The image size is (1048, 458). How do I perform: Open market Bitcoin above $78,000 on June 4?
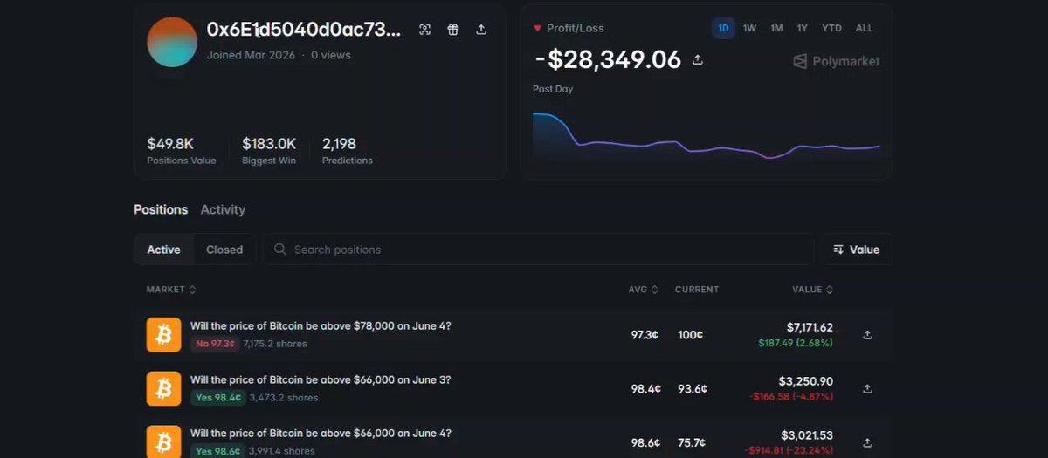pyautogui.click(x=321, y=326)
